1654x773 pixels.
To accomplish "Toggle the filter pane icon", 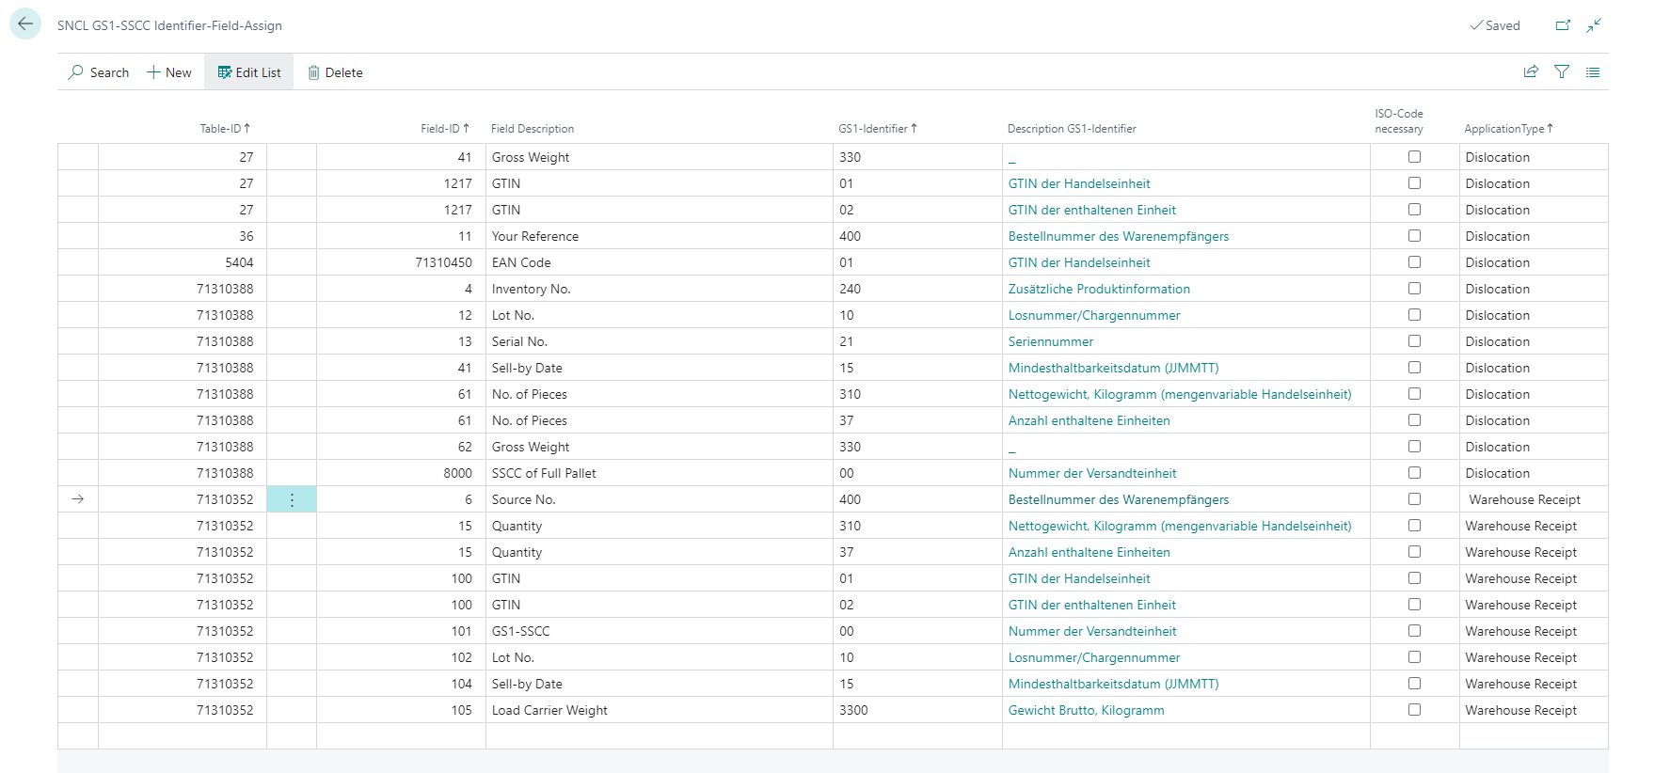I will pos(1562,71).
